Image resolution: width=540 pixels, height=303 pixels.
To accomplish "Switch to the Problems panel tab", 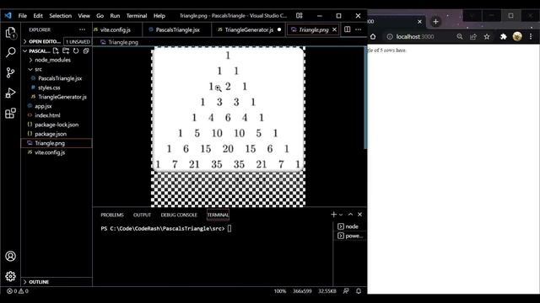I will (112, 215).
